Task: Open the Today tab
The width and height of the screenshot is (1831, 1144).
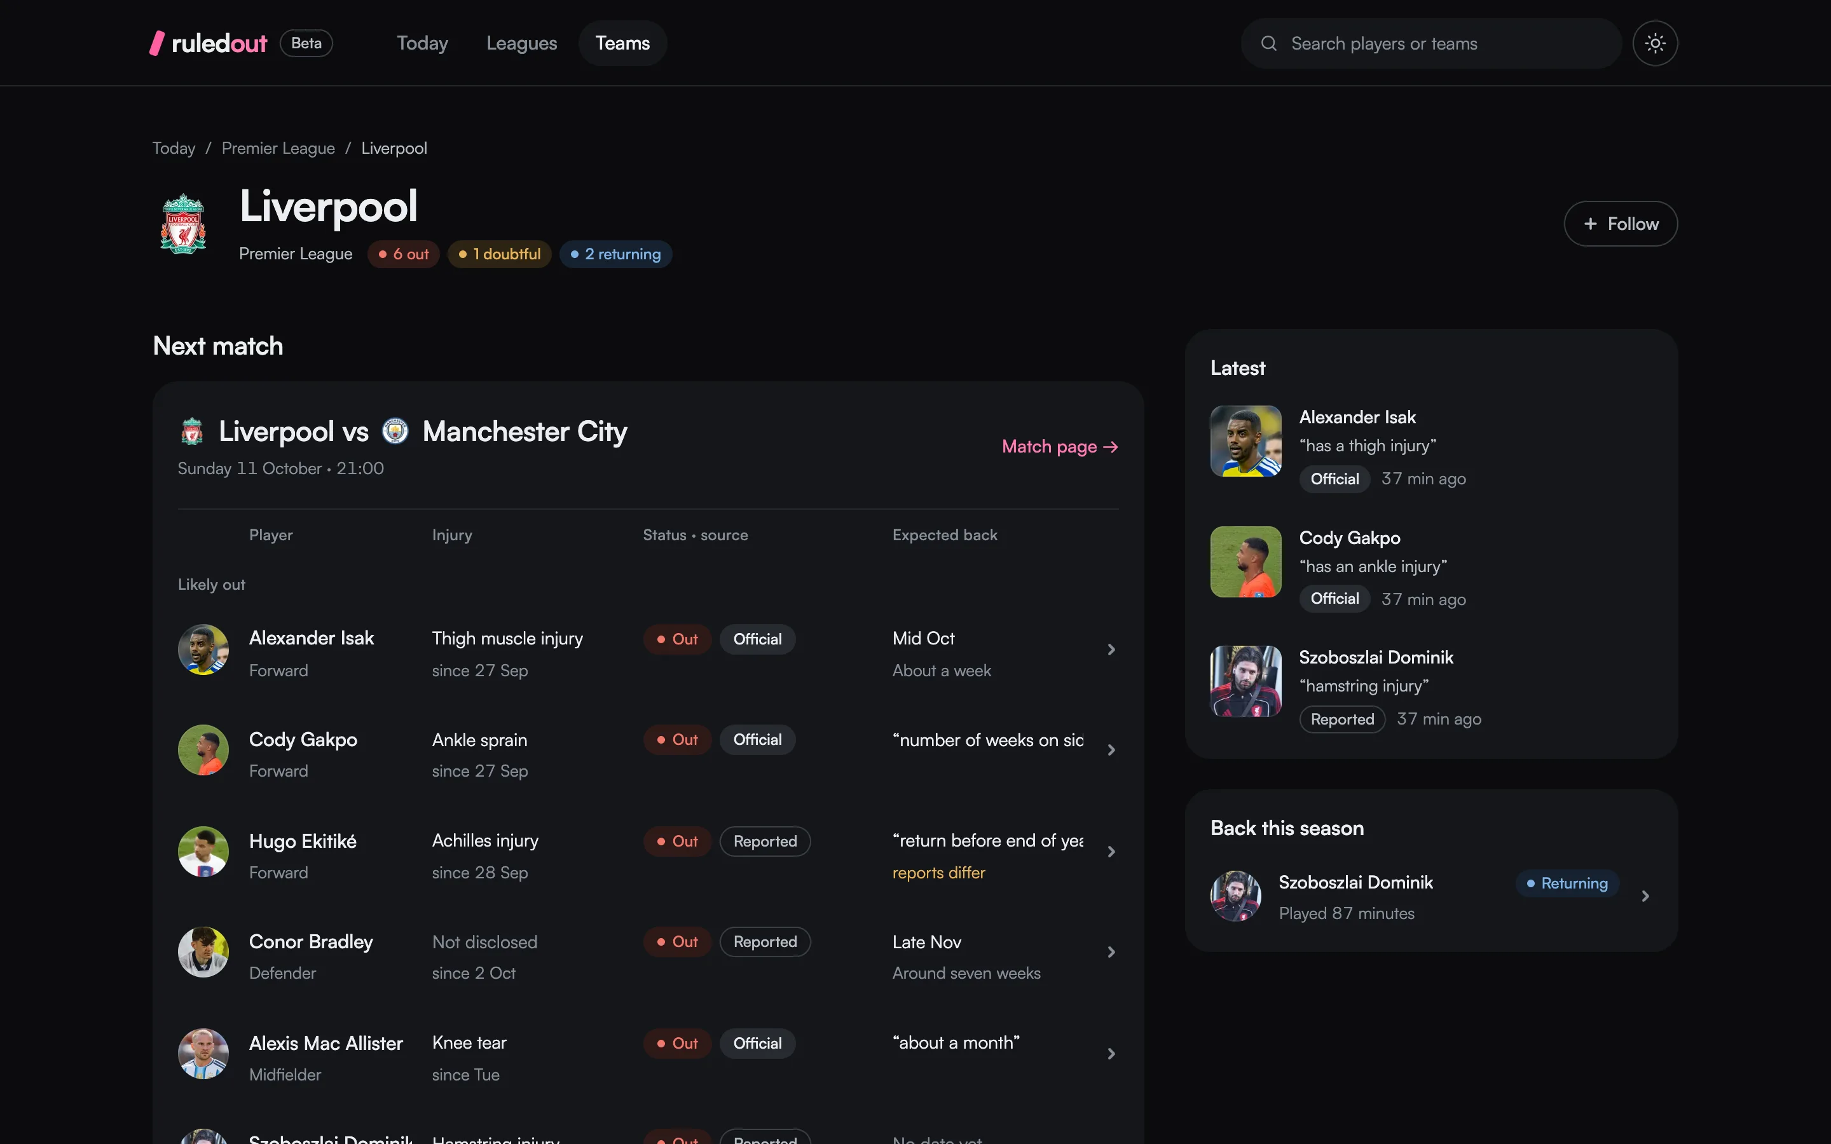Action: pos(422,43)
